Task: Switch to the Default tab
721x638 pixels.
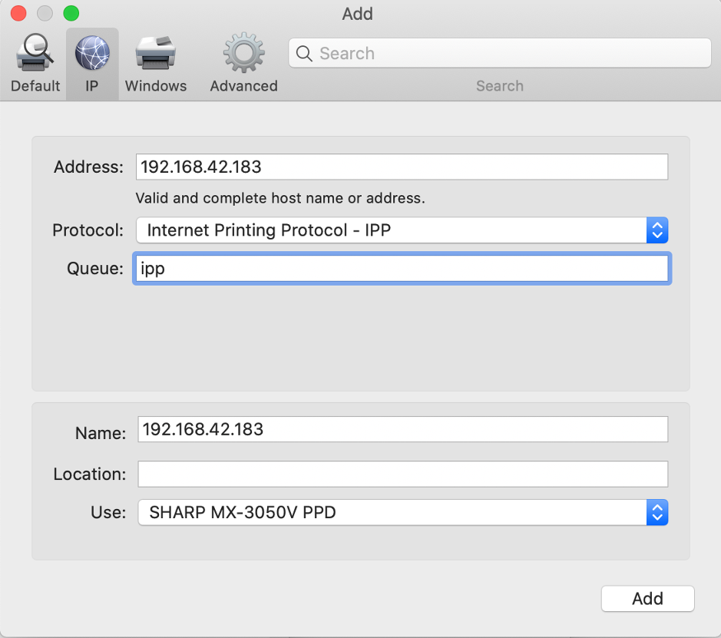Action: 35,61
